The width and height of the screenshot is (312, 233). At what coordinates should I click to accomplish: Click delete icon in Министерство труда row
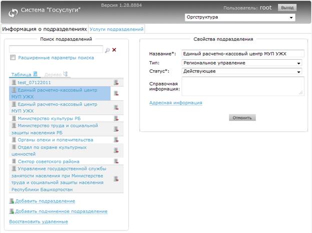[x=116, y=129]
